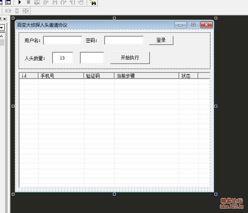
Task: Click the make same width icon
Action: click(x=8, y=11)
